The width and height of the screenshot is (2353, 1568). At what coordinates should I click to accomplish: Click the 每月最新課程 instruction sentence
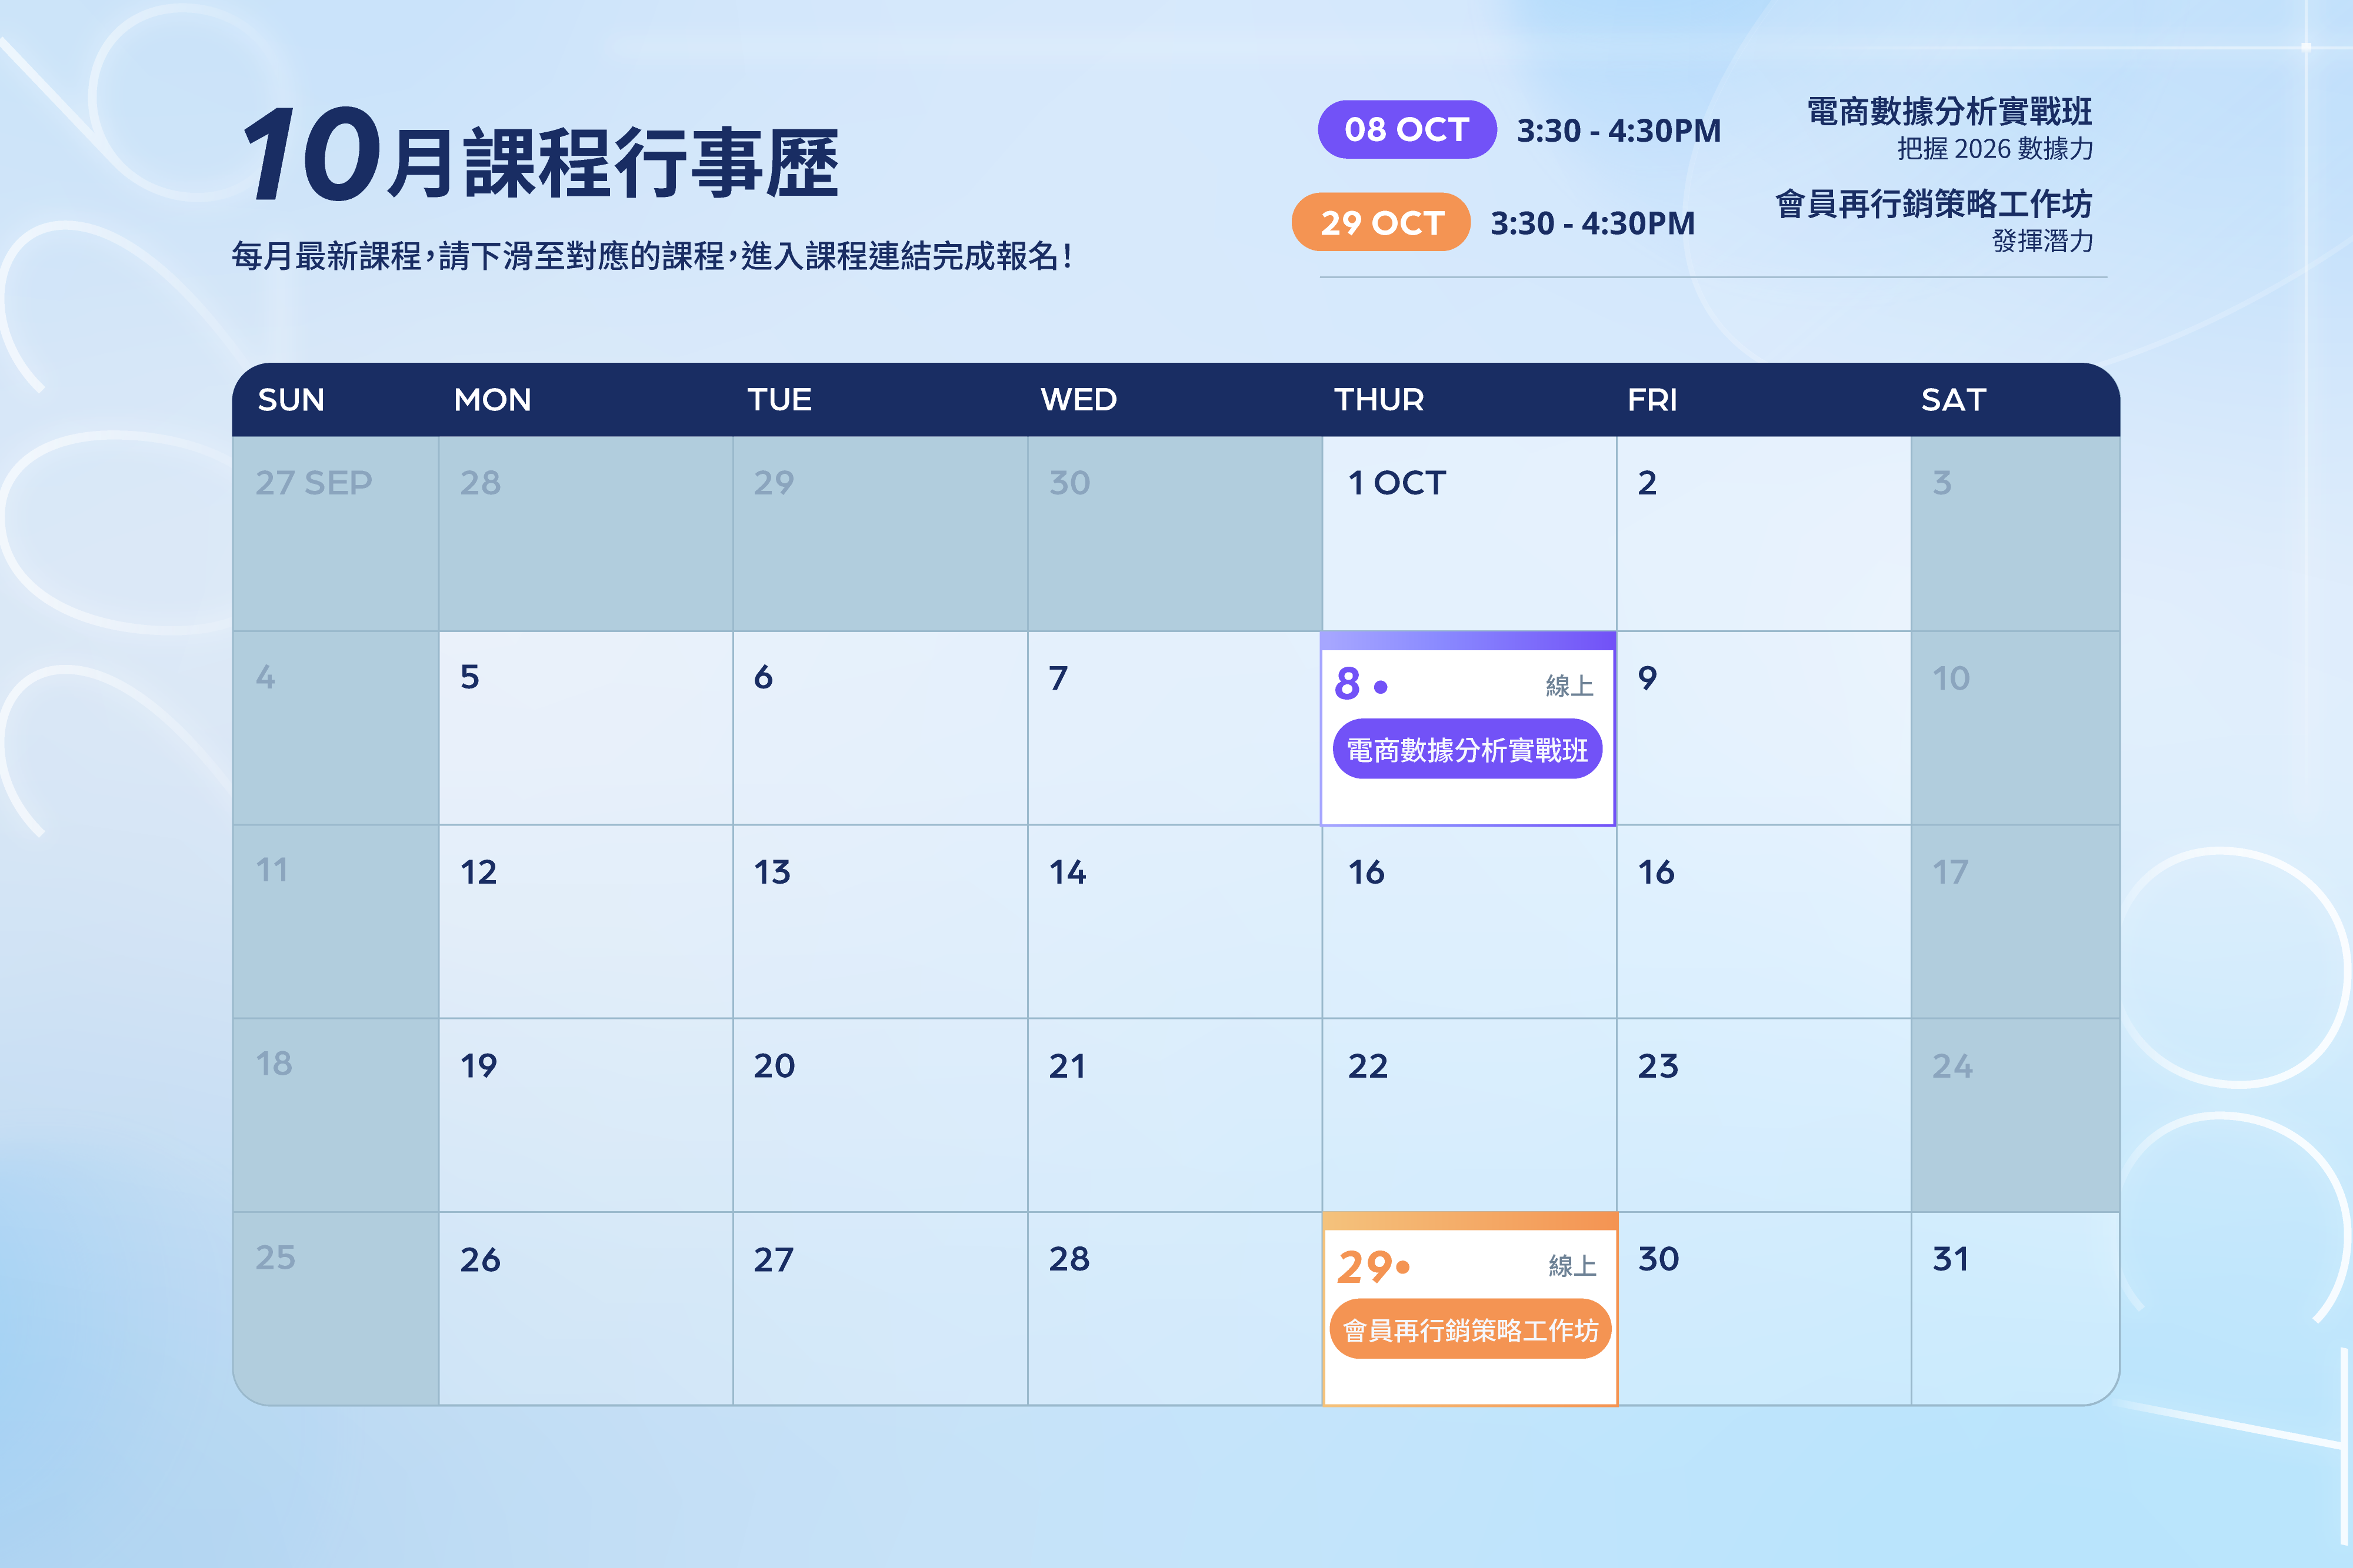click(x=651, y=256)
